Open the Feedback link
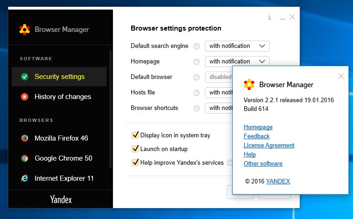This screenshot has width=353, height=219. (256, 136)
